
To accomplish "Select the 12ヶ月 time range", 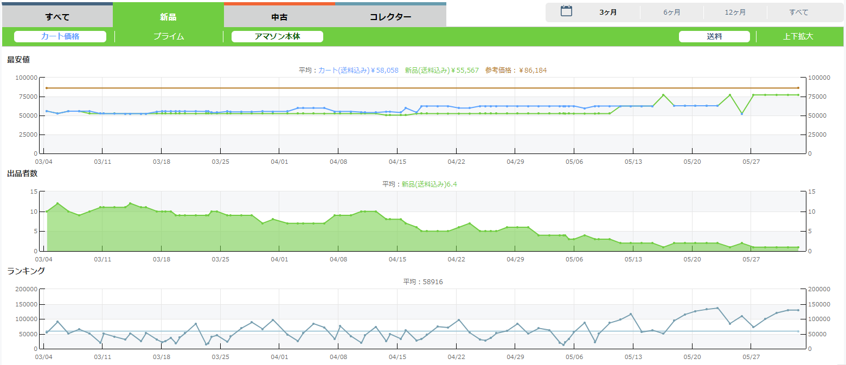I will coord(735,12).
